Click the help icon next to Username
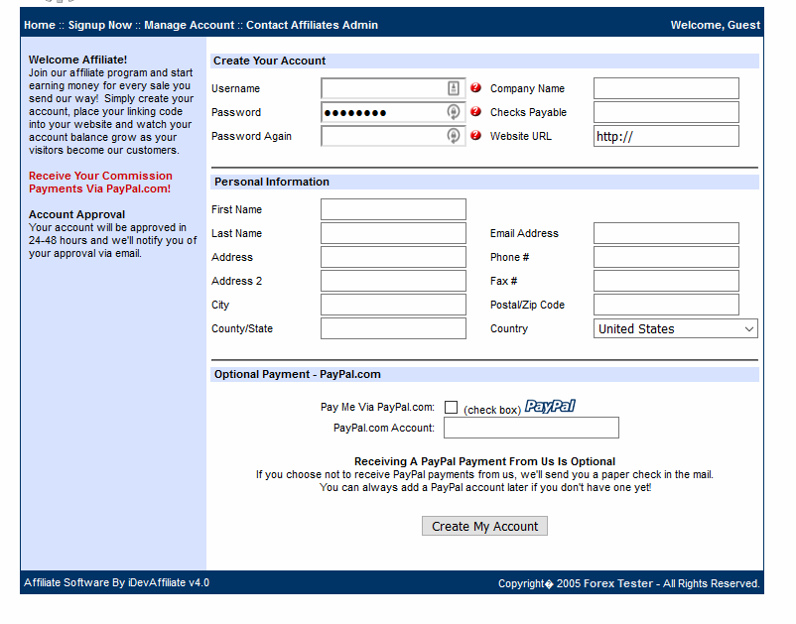 click(x=475, y=88)
